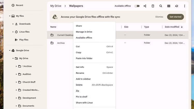Select Manage in Drive menu entry
The height and width of the screenshot is (109, 194).
(x=84, y=32)
